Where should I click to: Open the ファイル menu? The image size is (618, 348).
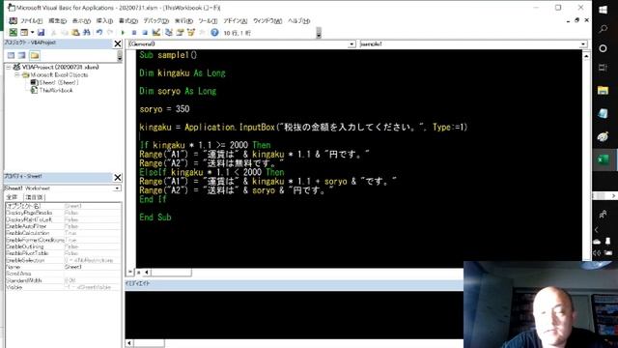click(x=31, y=21)
